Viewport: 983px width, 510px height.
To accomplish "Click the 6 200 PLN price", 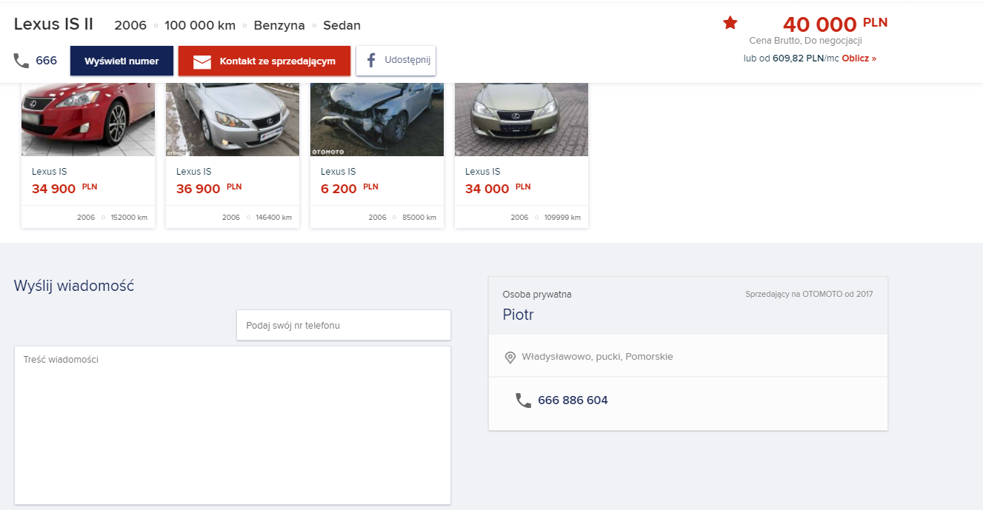I will click(x=350, y=189).
